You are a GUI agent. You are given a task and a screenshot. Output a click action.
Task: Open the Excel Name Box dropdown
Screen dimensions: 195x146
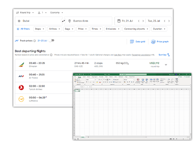tap(81, 87)
